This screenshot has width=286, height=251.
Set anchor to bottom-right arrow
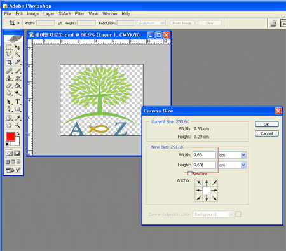[x=214, y=198]
